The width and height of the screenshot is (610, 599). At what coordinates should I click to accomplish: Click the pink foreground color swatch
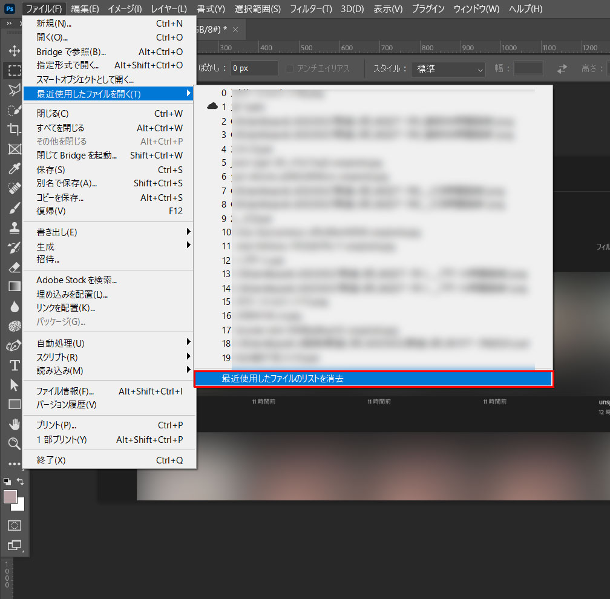pos(10,497)
